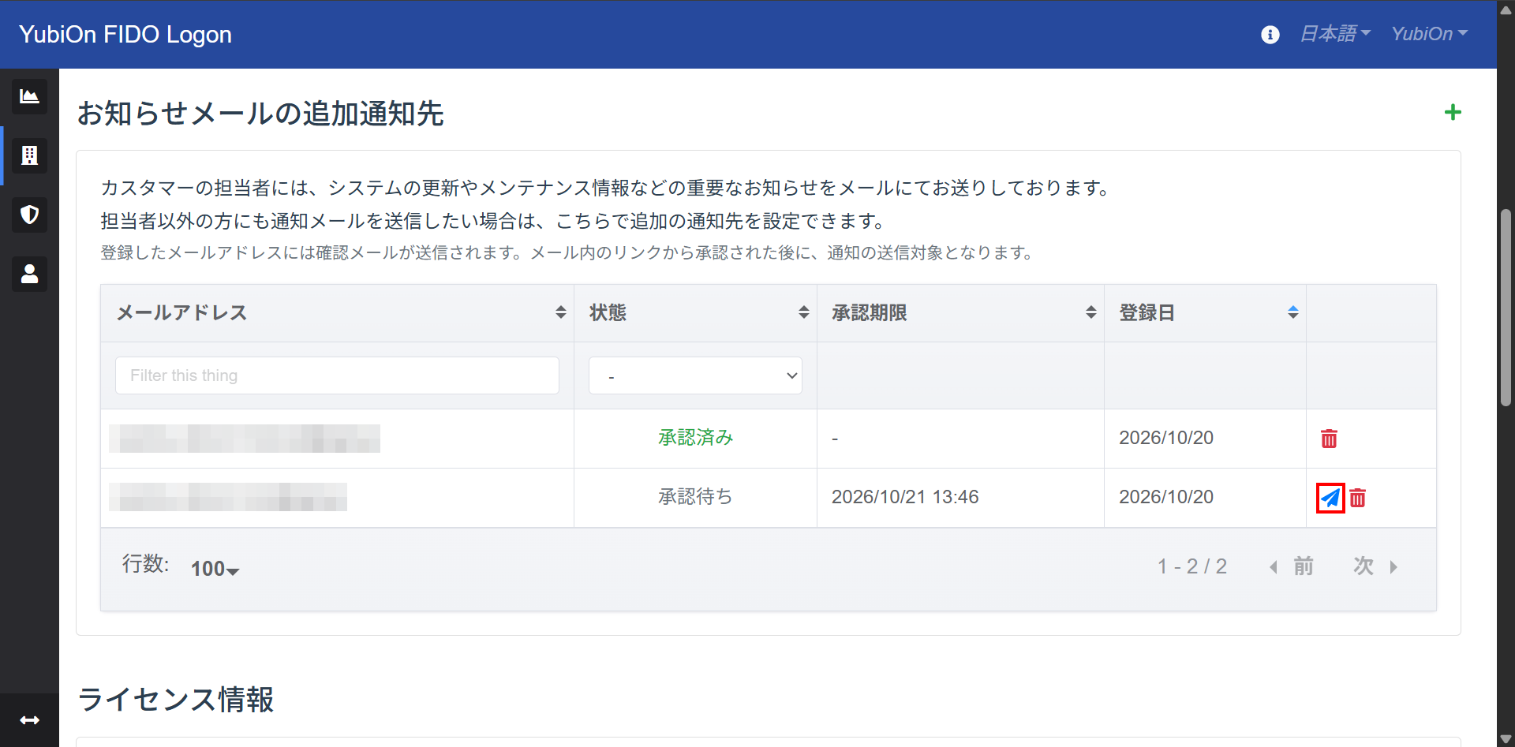
Task: Focus the email address filter field
Action: tap(337, 375)
